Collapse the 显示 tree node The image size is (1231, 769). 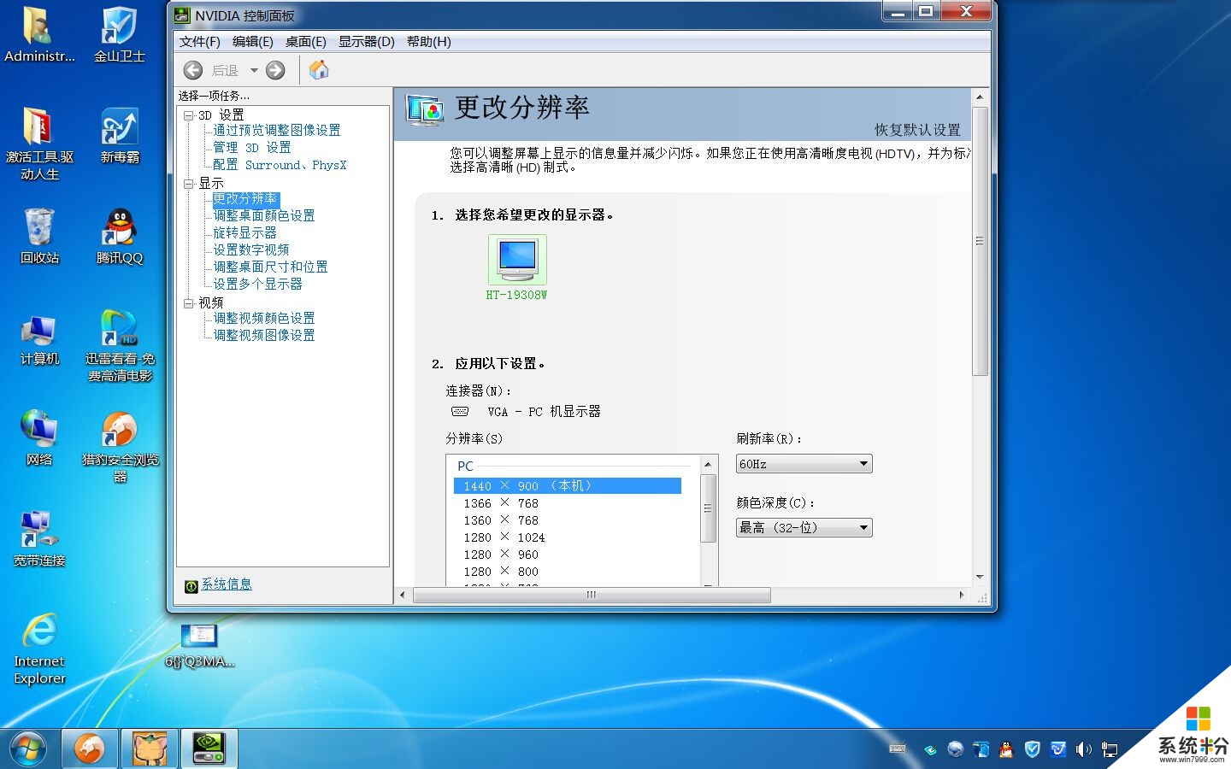pyautogui.click(x=188, y=183)
